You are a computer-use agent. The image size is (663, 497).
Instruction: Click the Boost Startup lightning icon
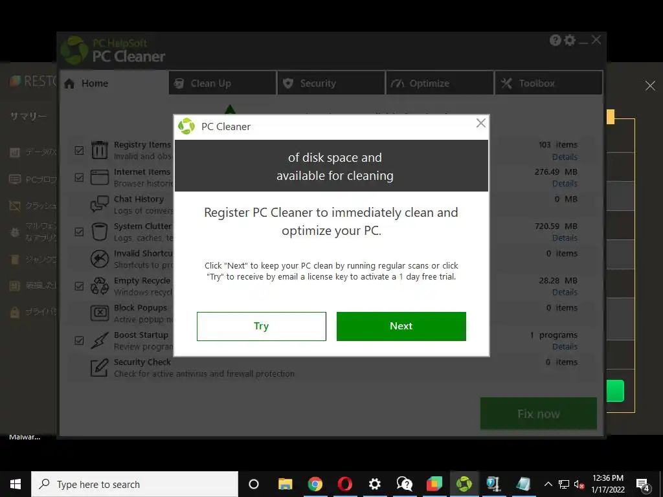(100, 340)
